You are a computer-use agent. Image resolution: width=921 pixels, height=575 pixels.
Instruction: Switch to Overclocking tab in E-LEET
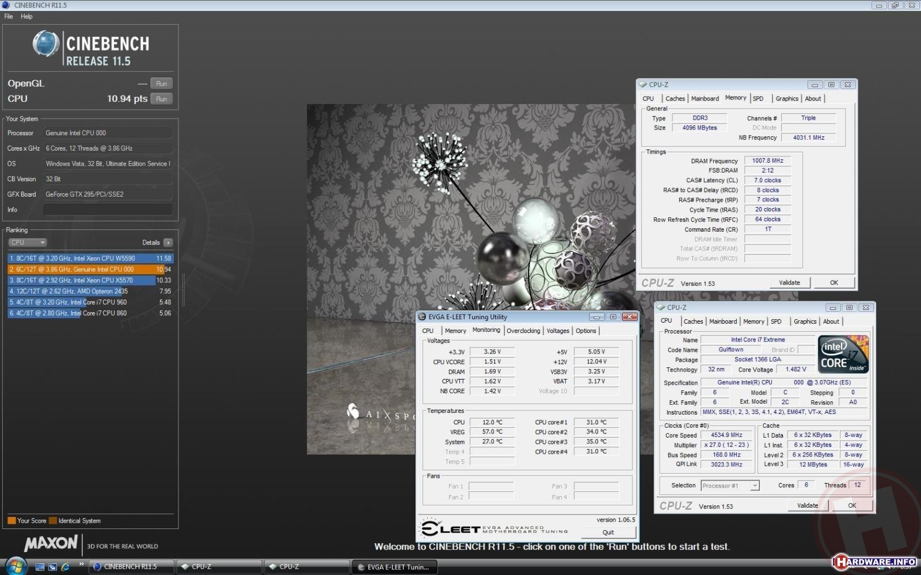coord(523,331)
